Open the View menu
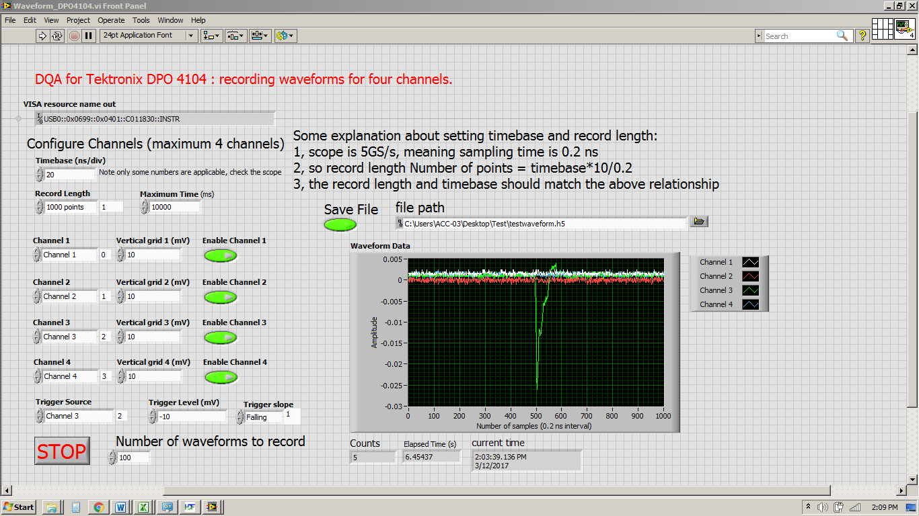 tap(52, 20)
